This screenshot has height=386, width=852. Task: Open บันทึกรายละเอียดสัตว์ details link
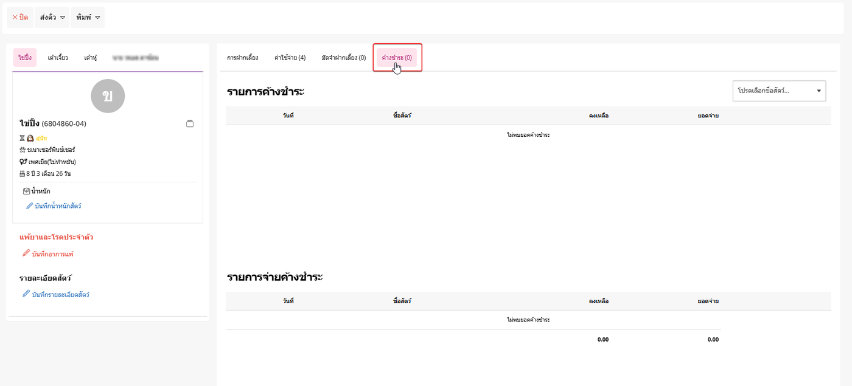(60, 294)
